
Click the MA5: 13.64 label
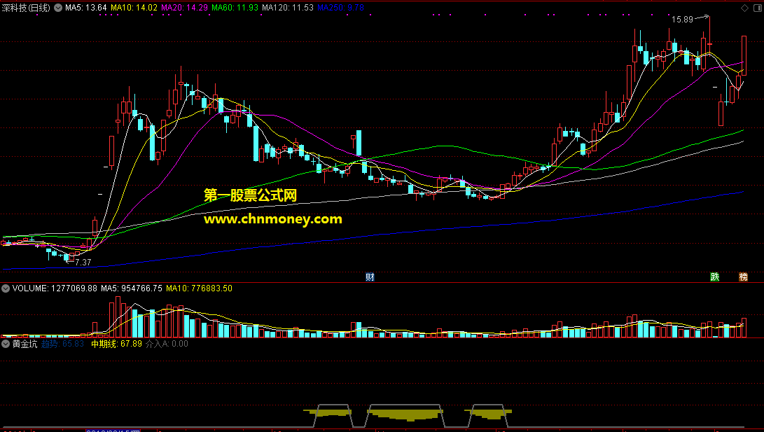[85, 8]
